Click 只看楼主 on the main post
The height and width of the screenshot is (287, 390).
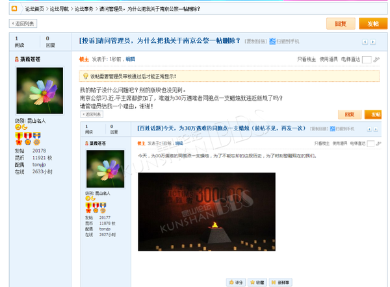pyautogui.click(x=306, y=59)
